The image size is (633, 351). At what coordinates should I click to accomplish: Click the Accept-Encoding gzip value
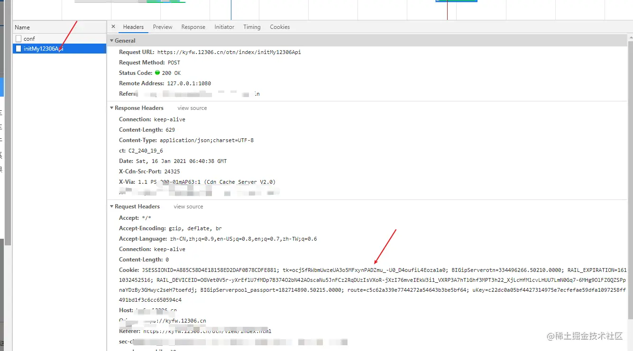pyautogui.click(x=195, y=228)
